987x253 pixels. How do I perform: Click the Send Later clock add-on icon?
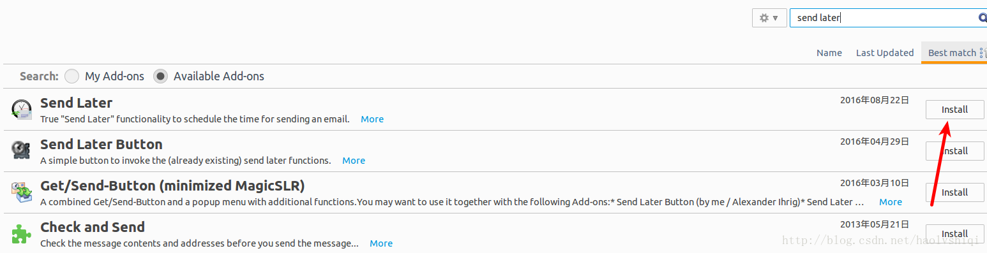tap(21, 110)
